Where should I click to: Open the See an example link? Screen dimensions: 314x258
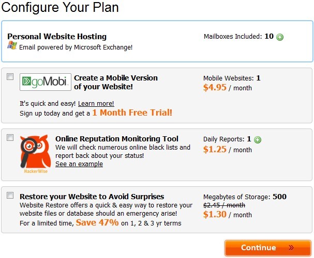point(79,164)
